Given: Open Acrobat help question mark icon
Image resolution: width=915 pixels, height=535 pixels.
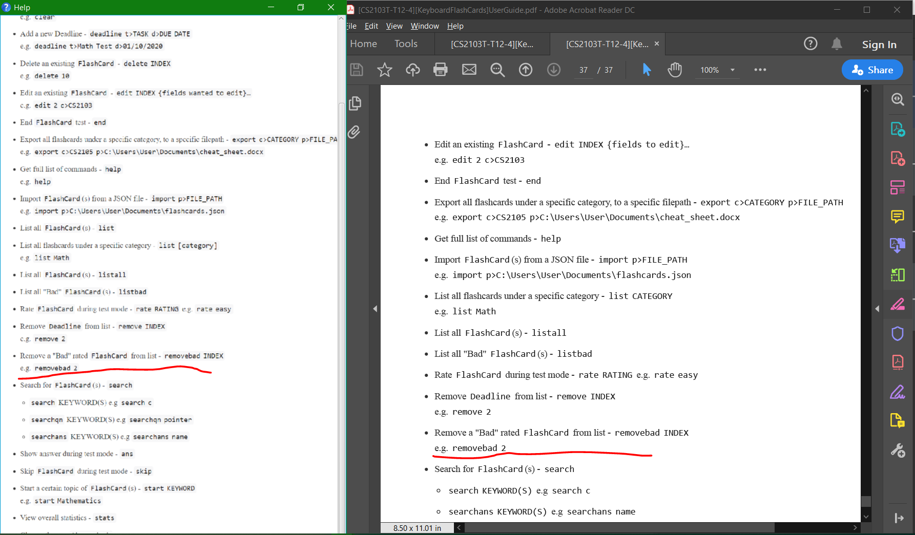Looking at the screenshot, I should pos(810,44).
